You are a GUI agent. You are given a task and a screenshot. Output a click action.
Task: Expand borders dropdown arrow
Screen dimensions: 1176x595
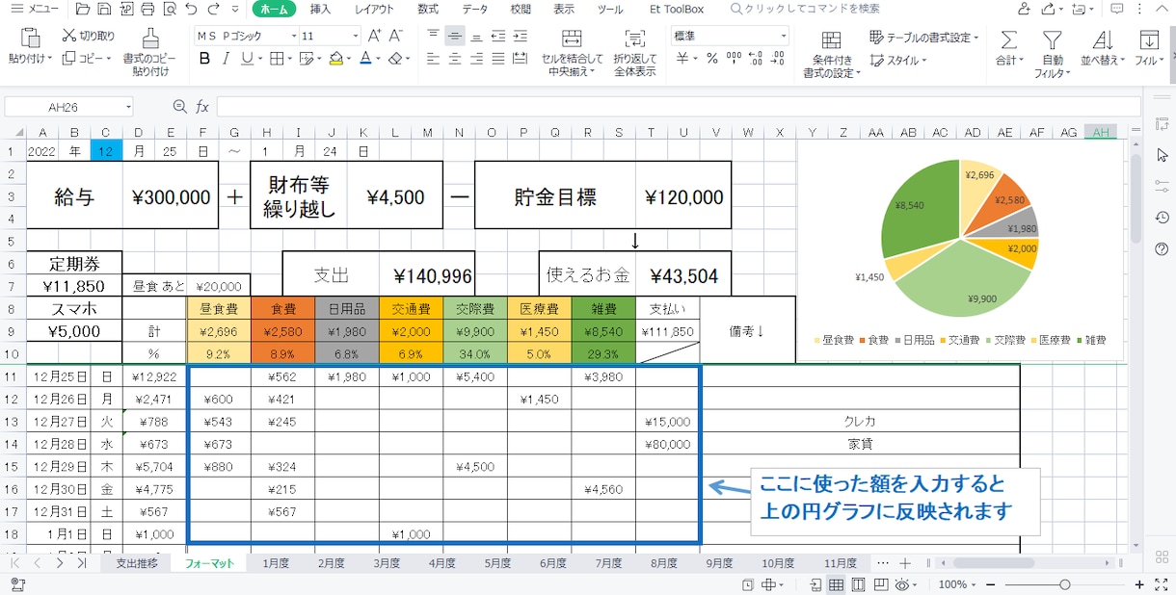point(289,59)
